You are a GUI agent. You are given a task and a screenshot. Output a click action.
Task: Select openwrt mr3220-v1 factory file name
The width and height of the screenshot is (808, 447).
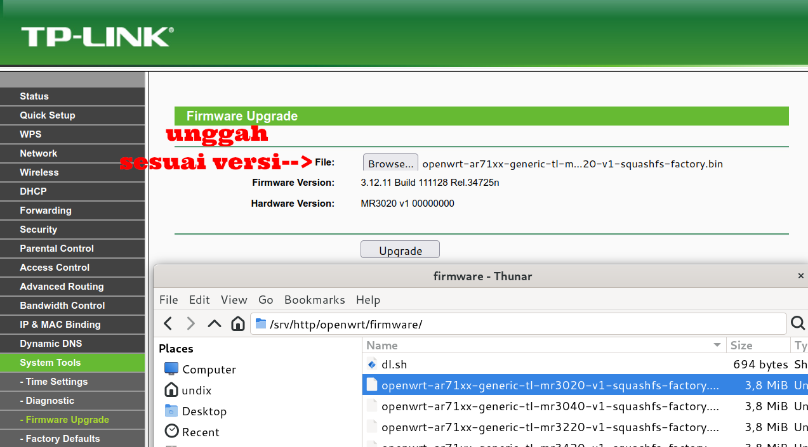(550, 427)
